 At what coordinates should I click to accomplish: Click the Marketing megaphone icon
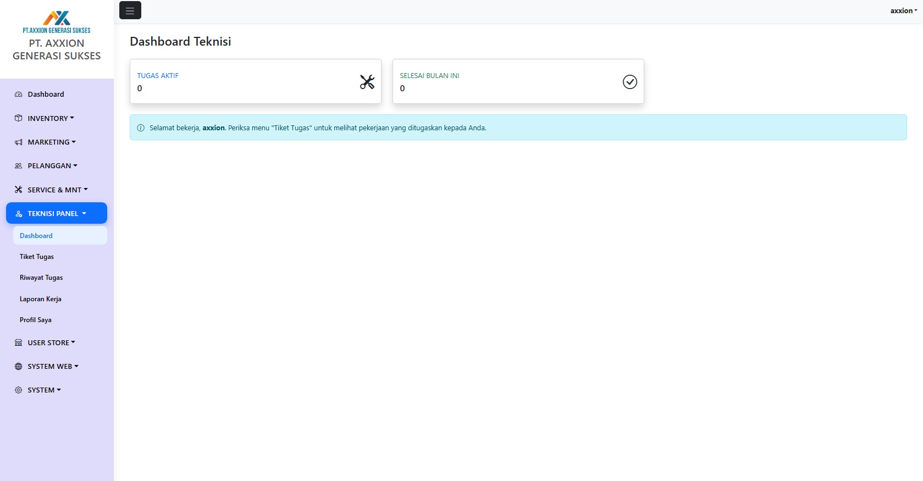pyautogui.click(x=18, y=142)
